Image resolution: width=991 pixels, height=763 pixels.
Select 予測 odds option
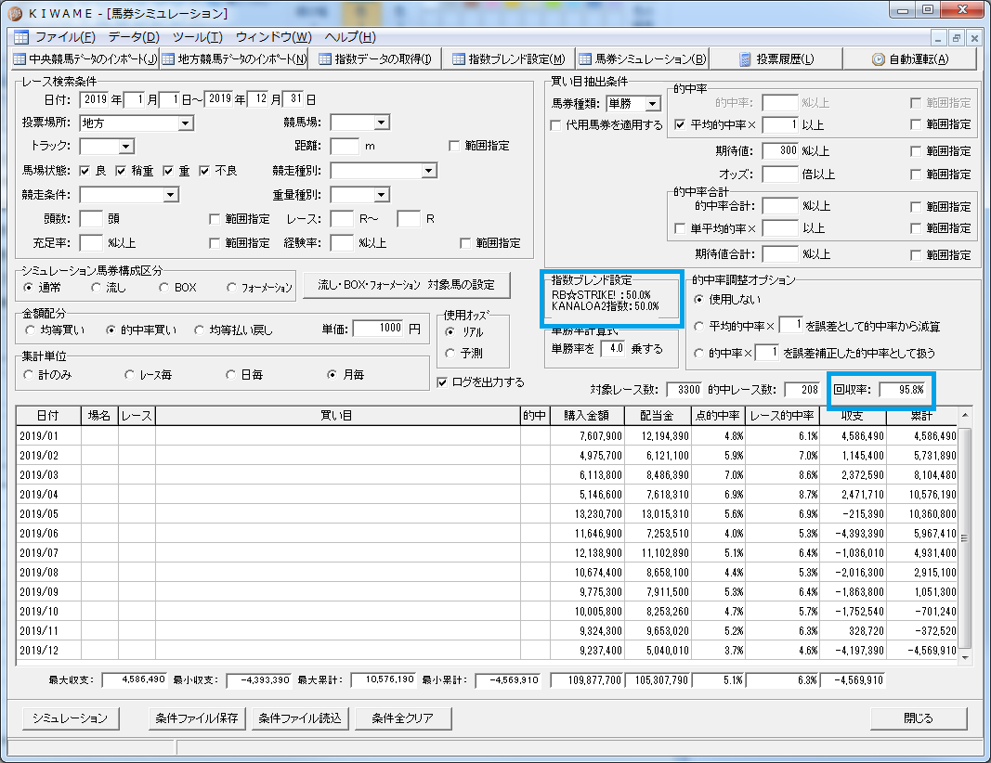tap(450, 353)
